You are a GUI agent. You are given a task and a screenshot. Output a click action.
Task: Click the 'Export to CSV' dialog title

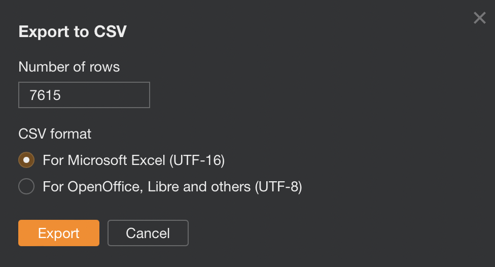click(73, 32)
